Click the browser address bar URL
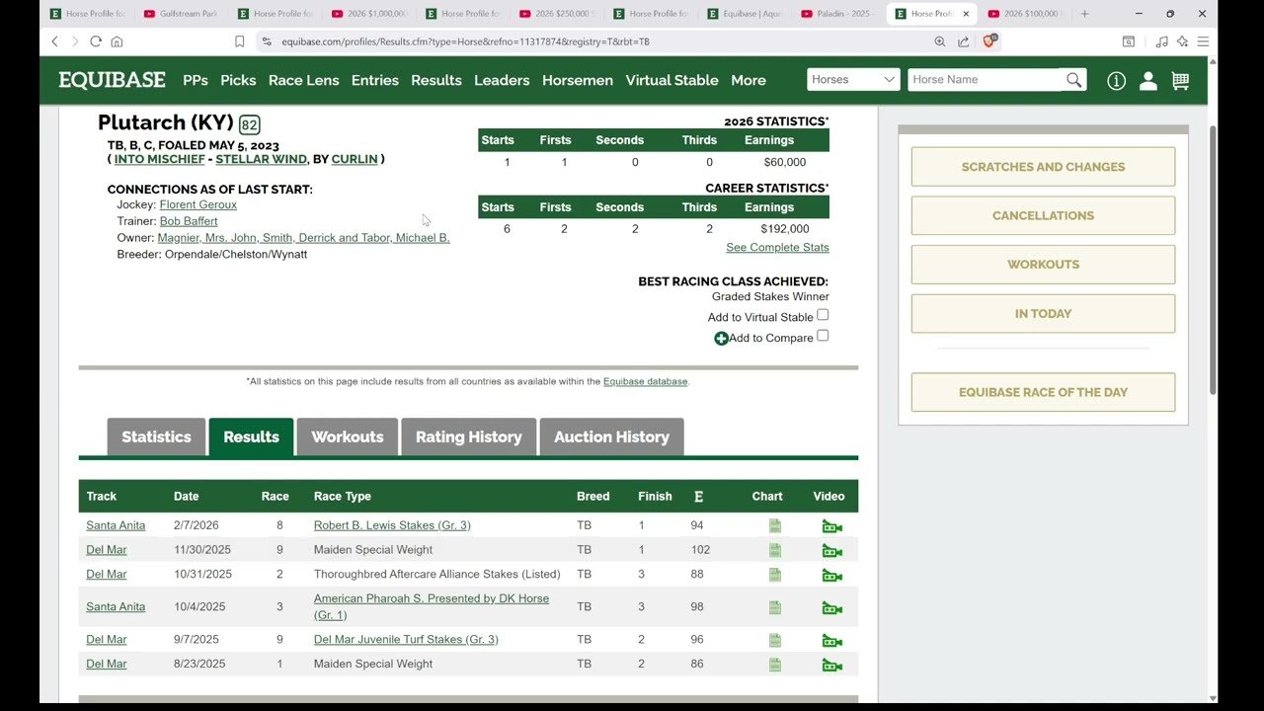Screen dimensions: 1264x711 [465, 41]
